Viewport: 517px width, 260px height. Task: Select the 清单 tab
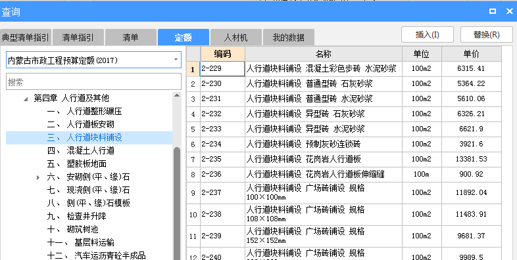(x=131, y=37)
